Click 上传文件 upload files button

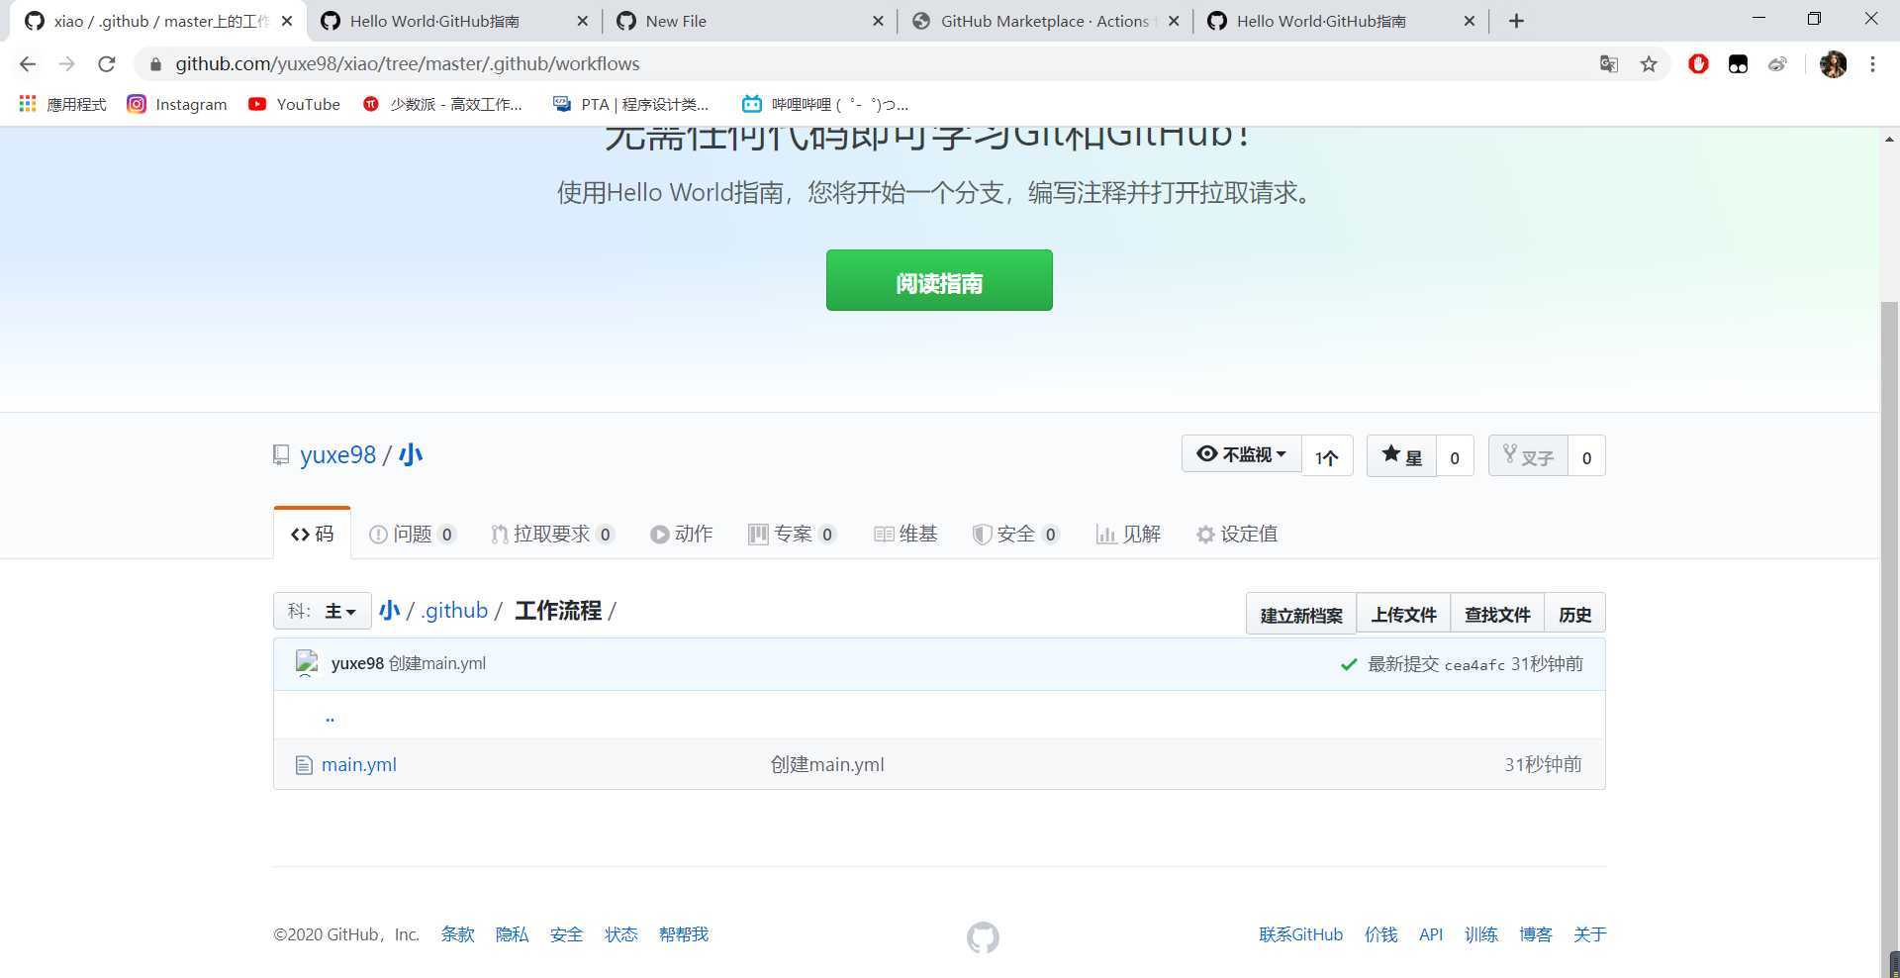[x=1403, y=614]
